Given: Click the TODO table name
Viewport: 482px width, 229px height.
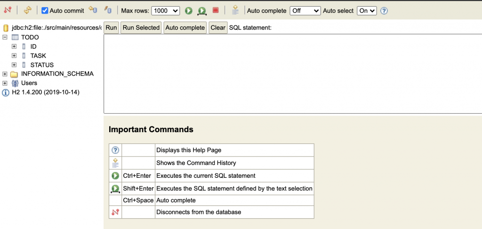Looking at the screenshot, I should click(30, 38).
